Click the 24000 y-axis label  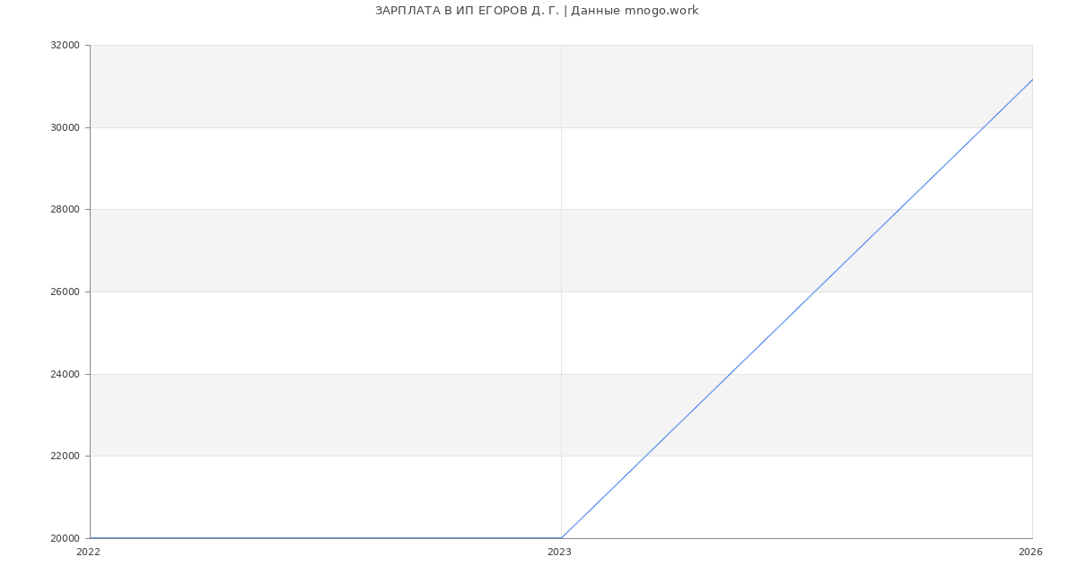[x=65, y=374]
